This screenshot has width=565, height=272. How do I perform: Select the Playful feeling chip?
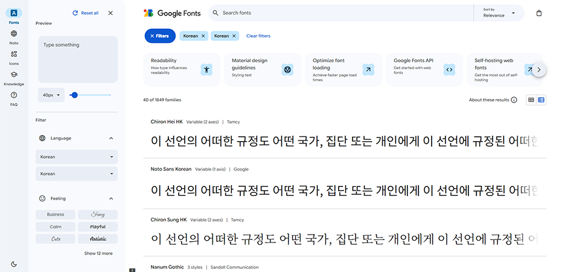pos(98,227)
